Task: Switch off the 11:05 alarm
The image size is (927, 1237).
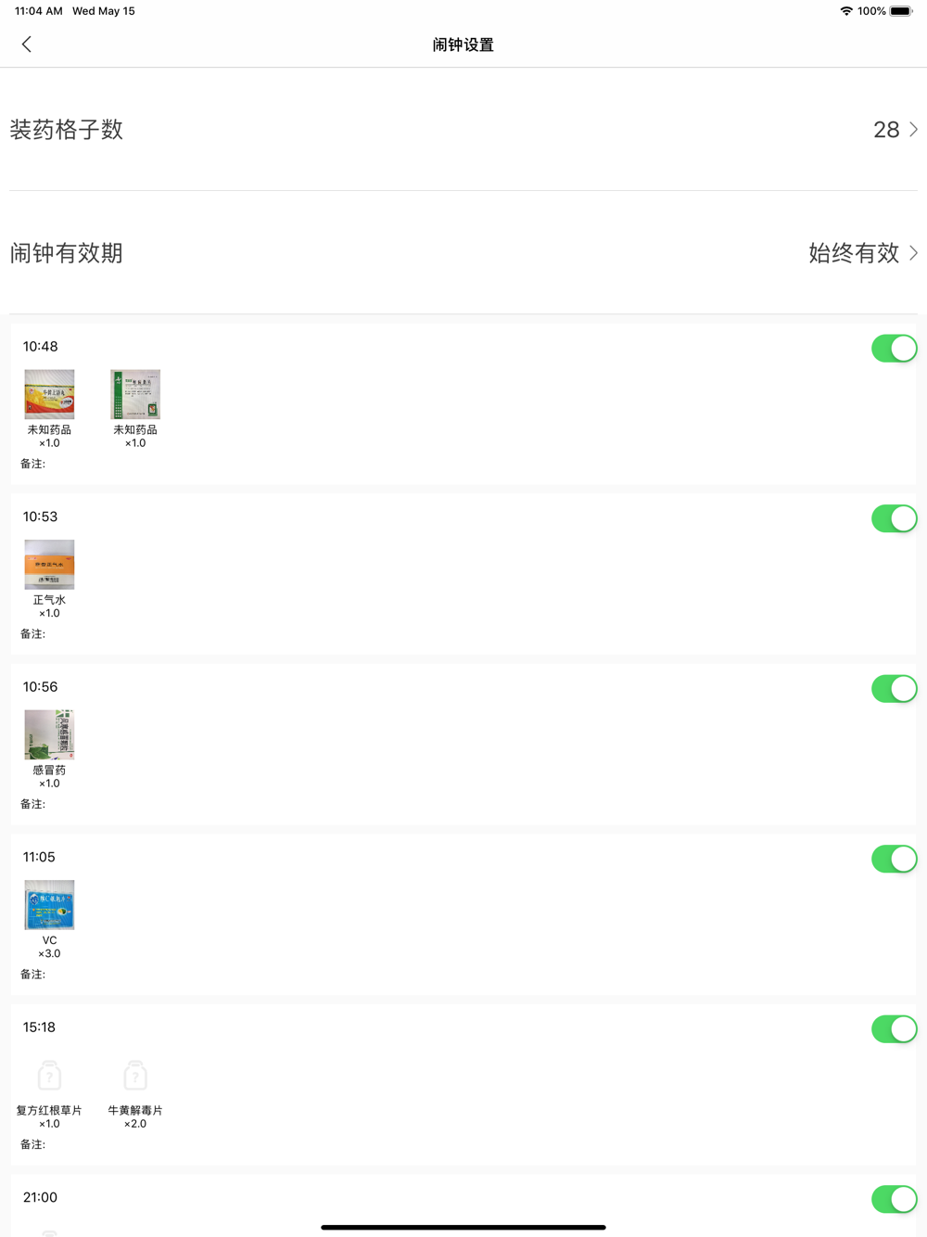Action: pyautogui.click(x=894, y=859)
